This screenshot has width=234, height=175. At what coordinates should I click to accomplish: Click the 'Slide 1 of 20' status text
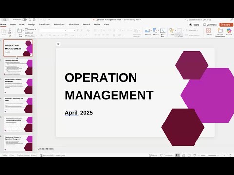coord(8,155)
